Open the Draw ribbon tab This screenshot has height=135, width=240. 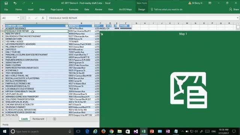pyautogui.click(x=42, y=9)
